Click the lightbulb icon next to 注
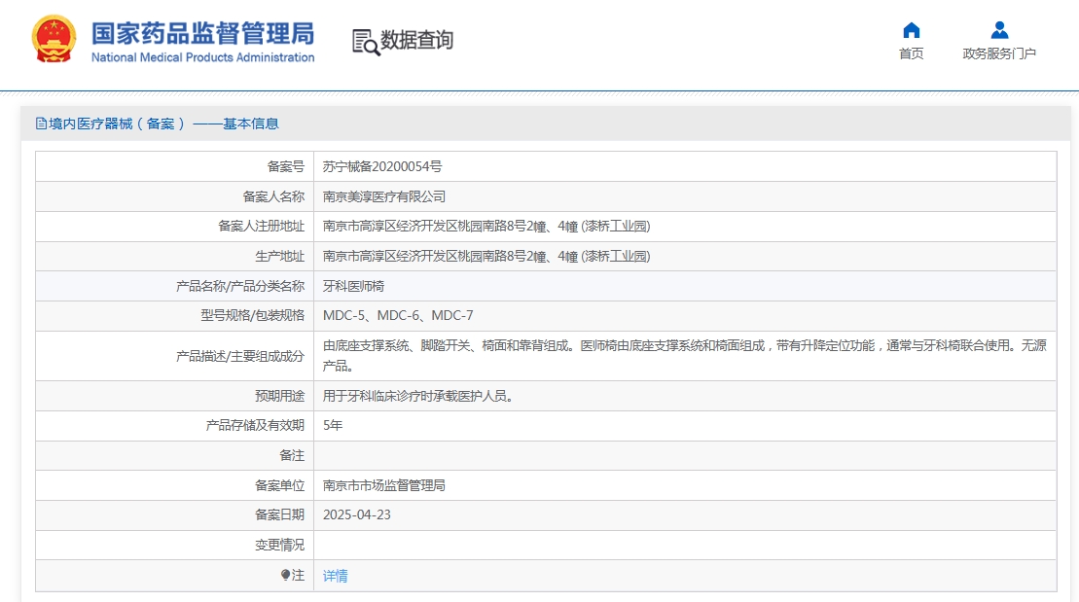The image size is (1079, 602). click(285, 575)
